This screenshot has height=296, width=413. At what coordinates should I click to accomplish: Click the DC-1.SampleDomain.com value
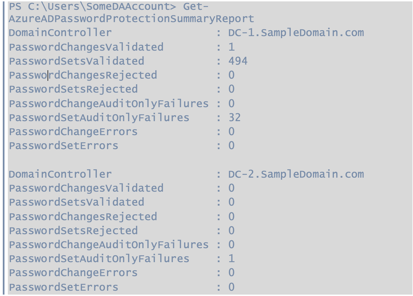[x=296, y=33]
